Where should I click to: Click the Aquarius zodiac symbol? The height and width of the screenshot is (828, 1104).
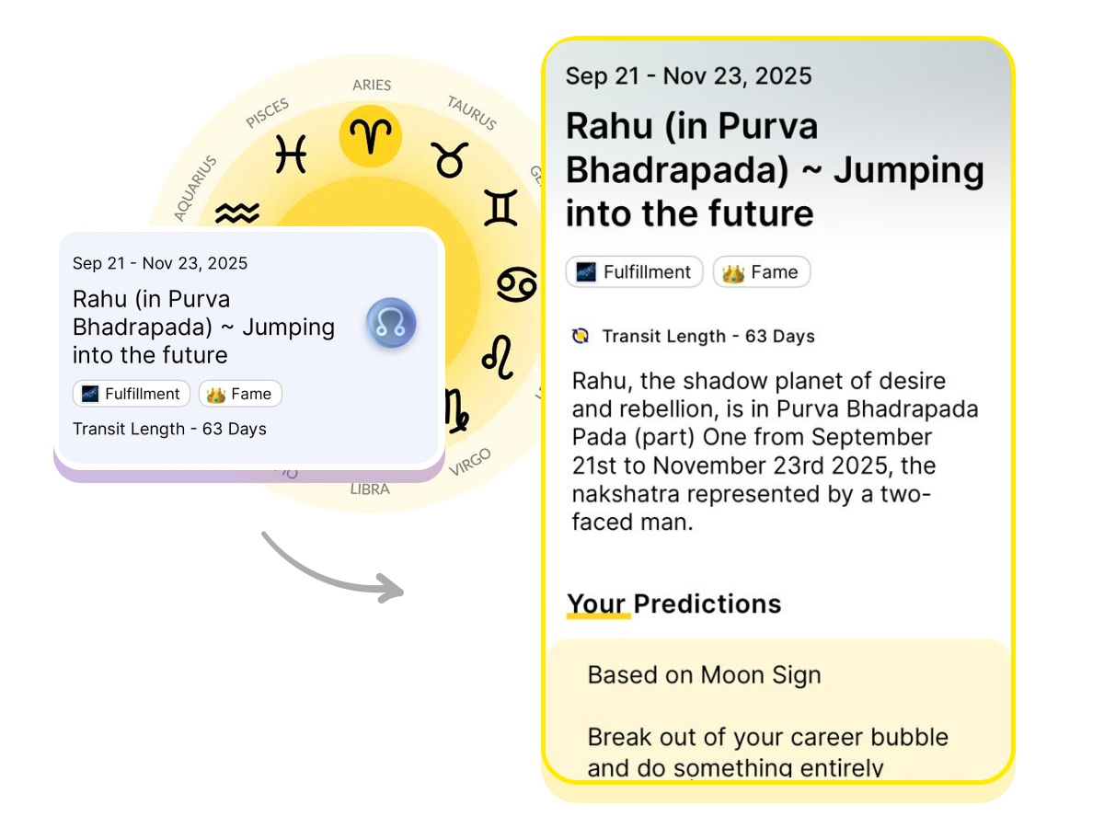(x=237, y=213)
